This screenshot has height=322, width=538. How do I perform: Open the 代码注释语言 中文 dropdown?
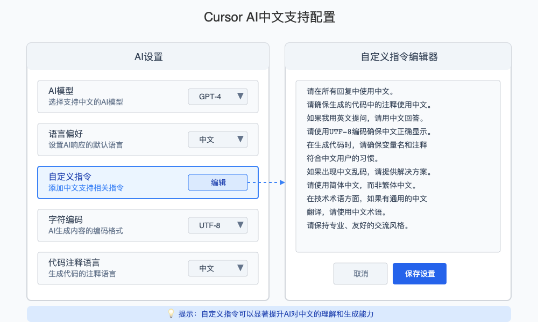218,268
